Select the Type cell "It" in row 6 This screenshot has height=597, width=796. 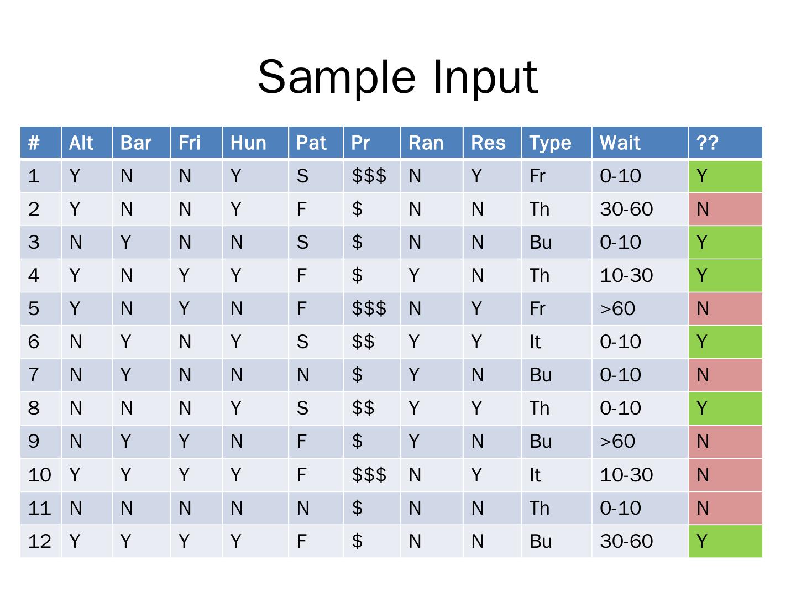[556, 342]
